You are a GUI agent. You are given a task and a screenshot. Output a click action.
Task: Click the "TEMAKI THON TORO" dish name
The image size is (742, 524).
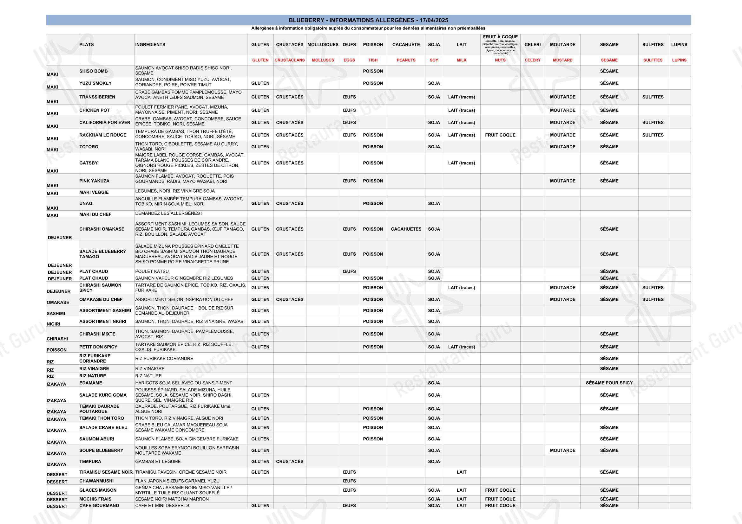102,419
